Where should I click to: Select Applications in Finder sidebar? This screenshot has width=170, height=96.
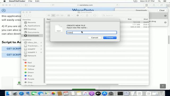click(34, 26)
